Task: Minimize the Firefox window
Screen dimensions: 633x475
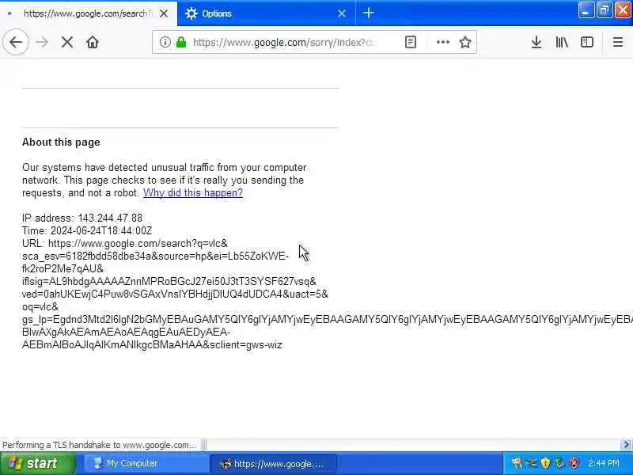Action: [x=586, y=10]
